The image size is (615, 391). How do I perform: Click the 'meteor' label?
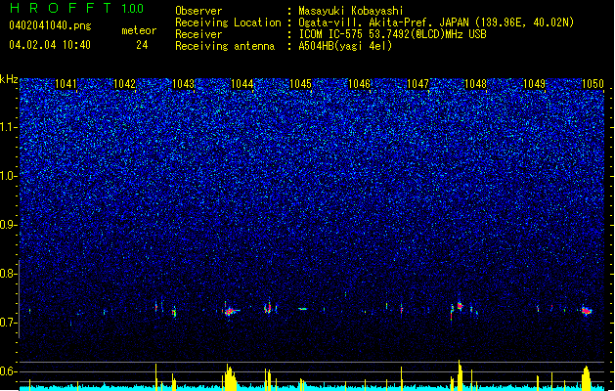coord(139,30)
